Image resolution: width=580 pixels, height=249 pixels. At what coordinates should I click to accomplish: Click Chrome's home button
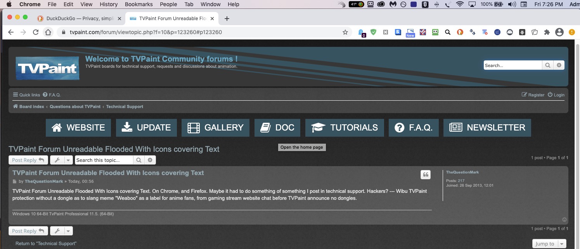tap(48, 32)
